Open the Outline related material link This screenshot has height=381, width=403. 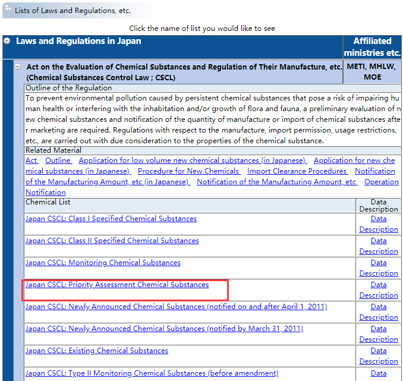[x=58, y=160]
